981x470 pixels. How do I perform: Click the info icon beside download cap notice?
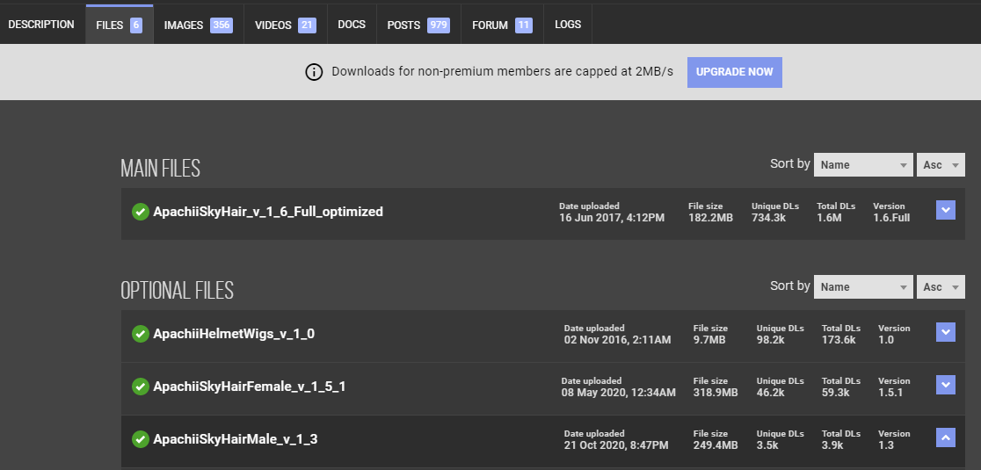tap(314, 72)
